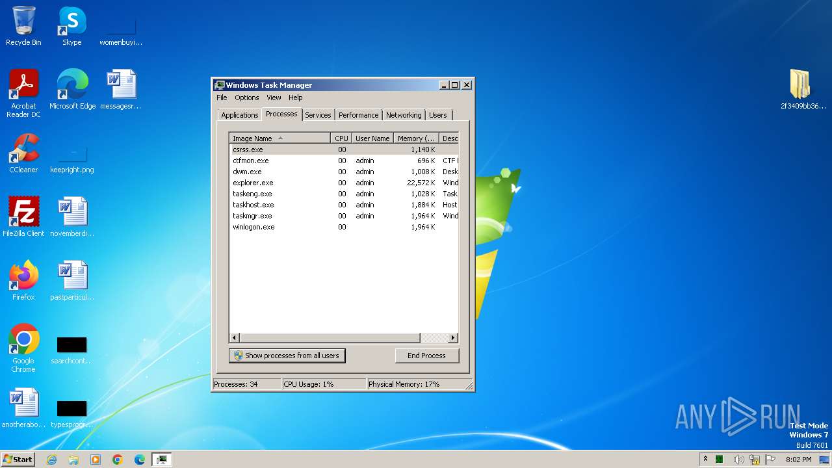Launch Skype from the desktop
Screen dimensions: 832x468
pyautogui.click(x=71, y=26)
